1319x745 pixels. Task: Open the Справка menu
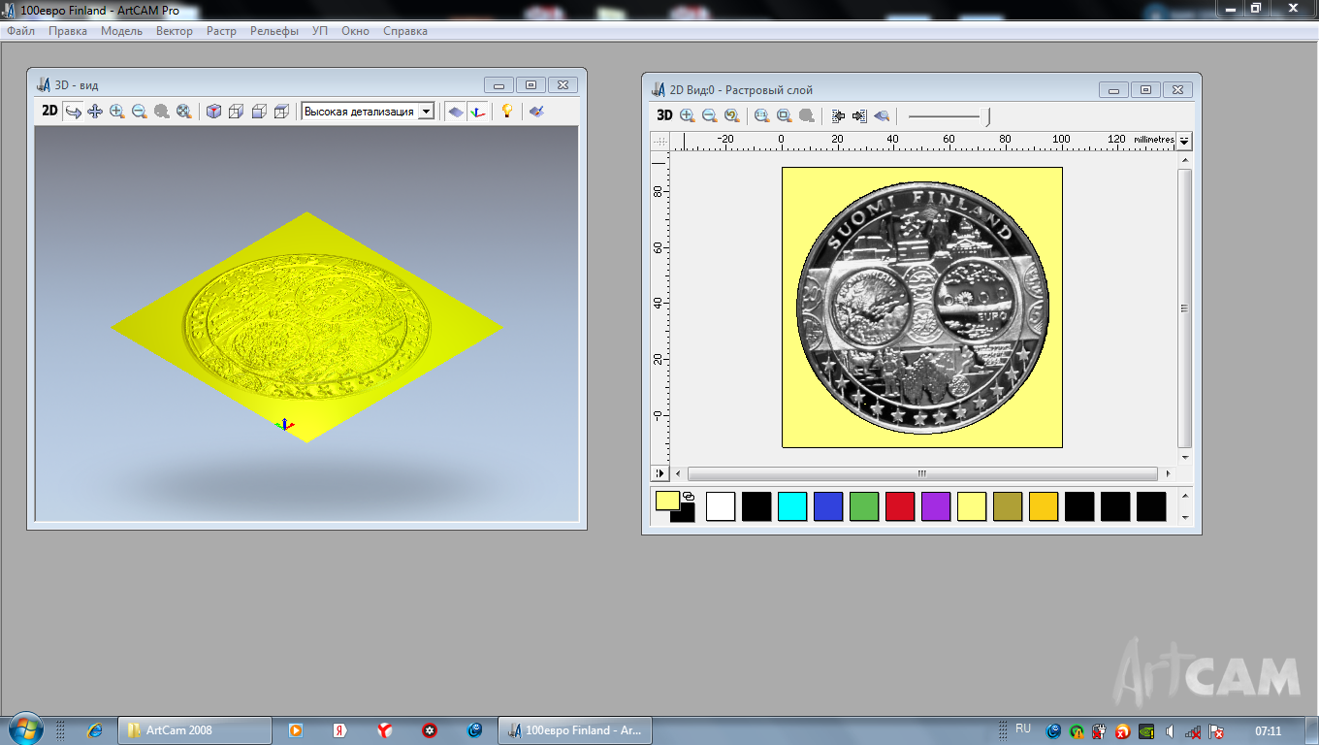click(x=405, y=31)
